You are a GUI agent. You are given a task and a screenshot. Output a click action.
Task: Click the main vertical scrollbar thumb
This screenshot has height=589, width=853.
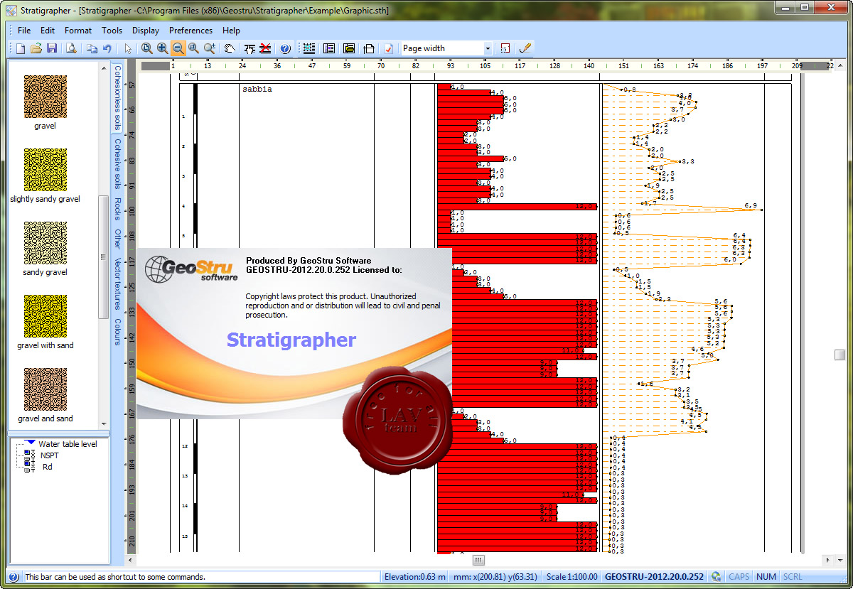840,354
